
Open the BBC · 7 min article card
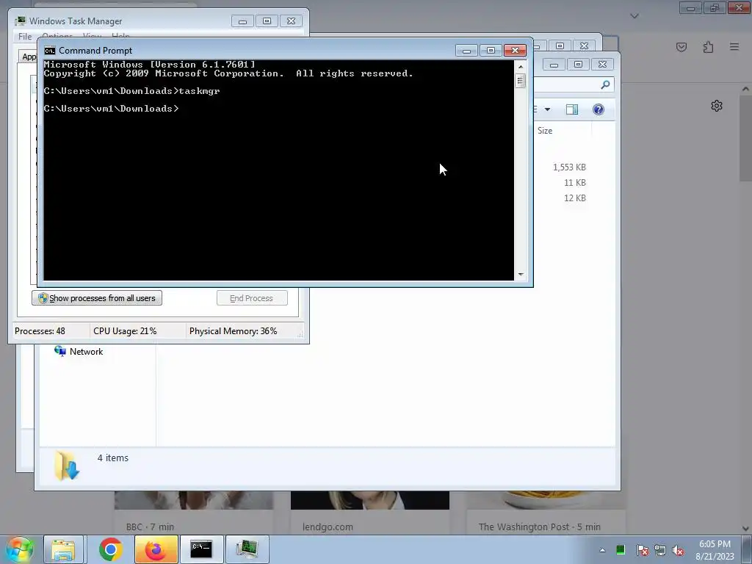pyautogui.click(x=194, y=513)
